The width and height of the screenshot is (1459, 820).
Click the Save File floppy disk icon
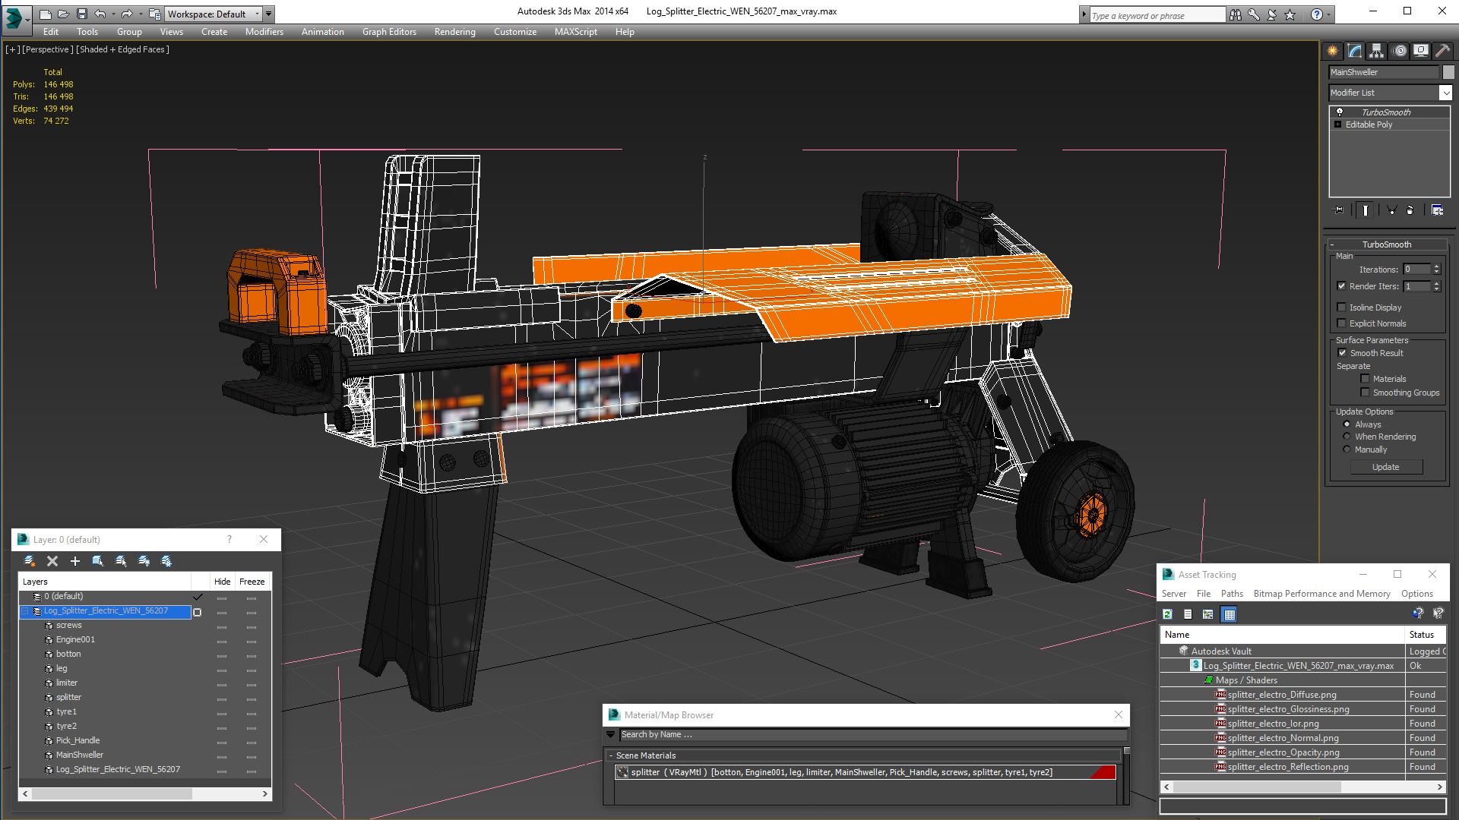82,14
